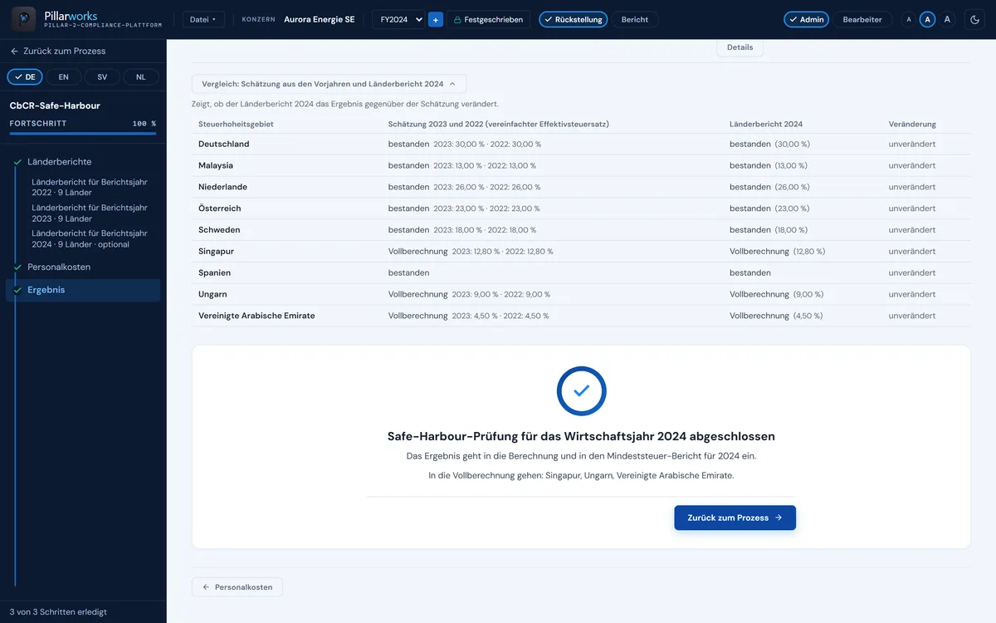Screen dimensions: 996x623
Task: Click the Österreich row name
Action: [219, 208]
